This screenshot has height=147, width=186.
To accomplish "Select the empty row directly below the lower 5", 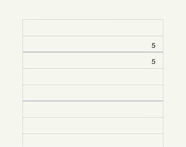I will [93, 77].
